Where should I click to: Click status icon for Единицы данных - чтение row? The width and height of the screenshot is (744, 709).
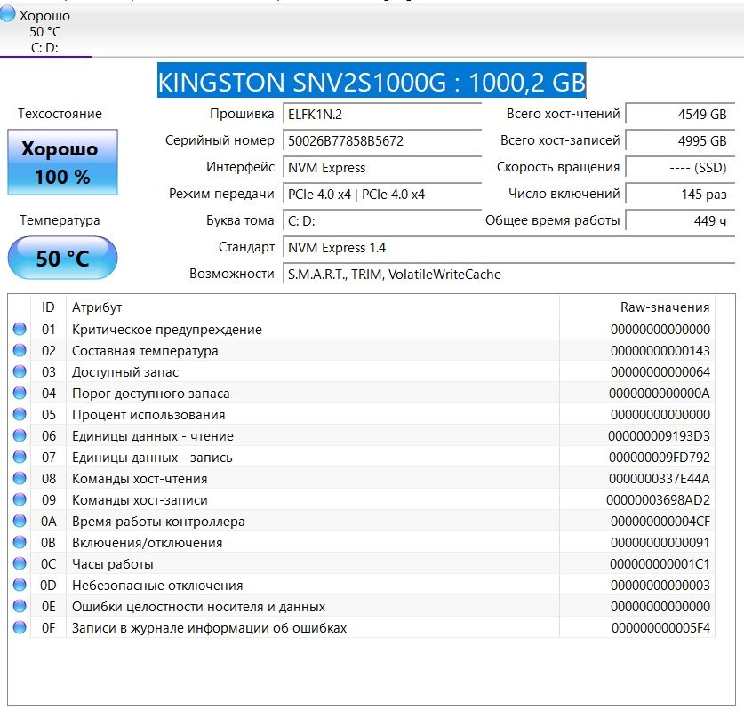pos(20,435)
